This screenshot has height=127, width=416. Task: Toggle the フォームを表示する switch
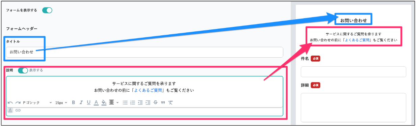point(47,10)
